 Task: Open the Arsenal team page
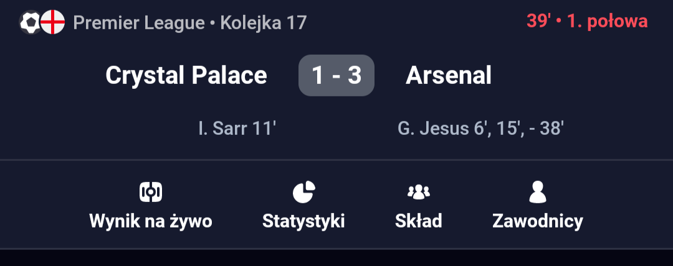pos(449,75)
